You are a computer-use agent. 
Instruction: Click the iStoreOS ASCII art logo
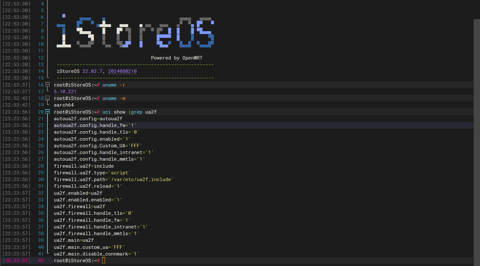(x=135, y=32)
